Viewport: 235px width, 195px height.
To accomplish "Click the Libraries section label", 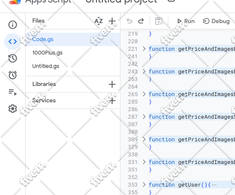I will [x=44, y=84].
